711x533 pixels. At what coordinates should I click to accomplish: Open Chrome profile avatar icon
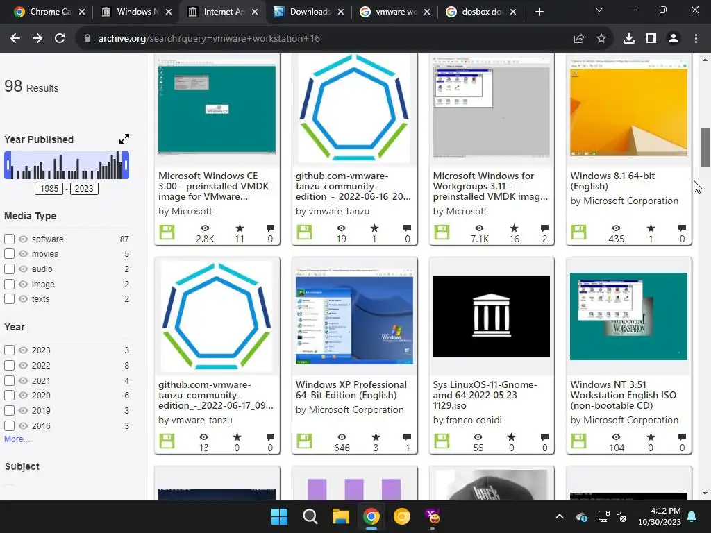(x=674, y=39)
